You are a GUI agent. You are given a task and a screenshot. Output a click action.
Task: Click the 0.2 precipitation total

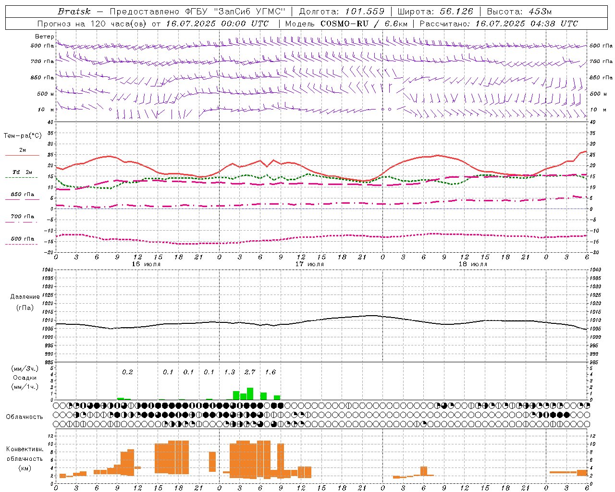(x=127, y=372)
